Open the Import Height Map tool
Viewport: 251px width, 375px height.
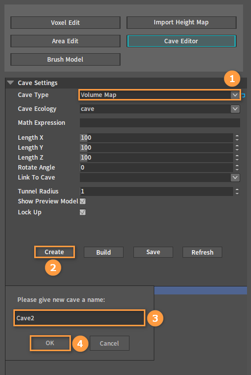(x=182, y=22)
